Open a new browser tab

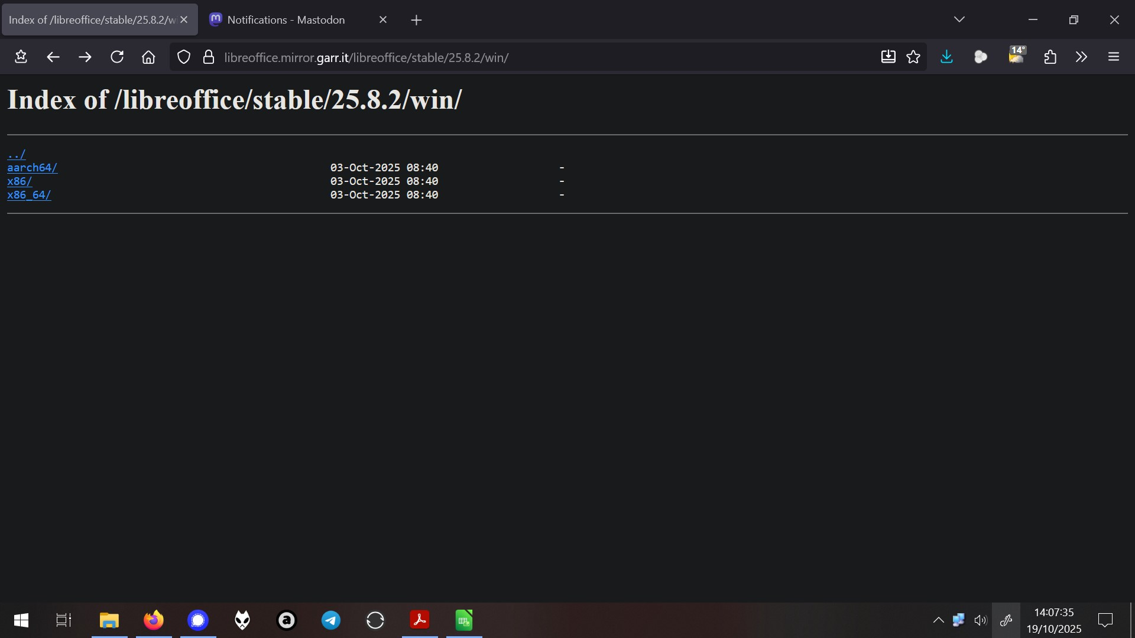(x=416, y=20)
